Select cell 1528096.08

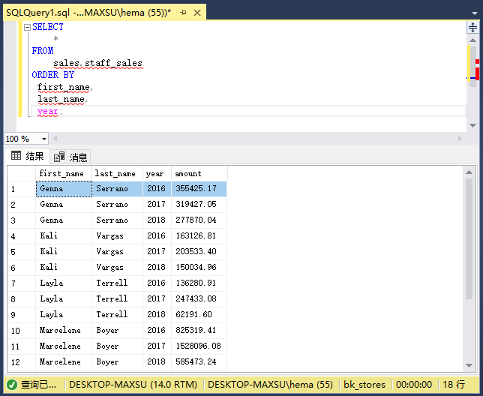(199, 346)
